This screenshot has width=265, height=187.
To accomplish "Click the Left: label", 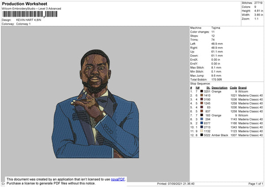I will tap(193, 44).
